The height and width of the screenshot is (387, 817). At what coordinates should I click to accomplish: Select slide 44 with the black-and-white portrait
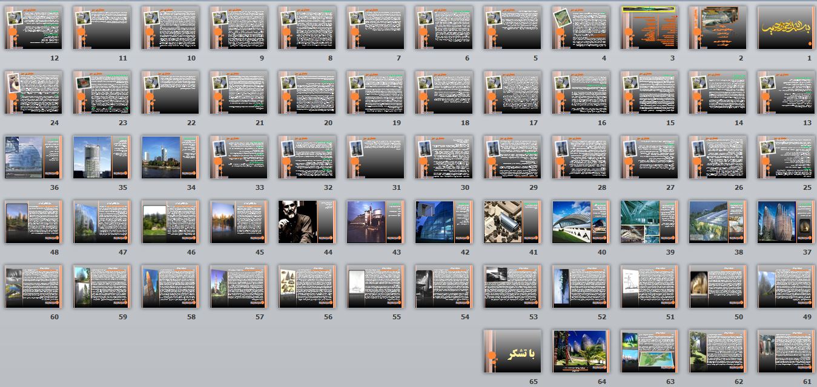pyautogui.click(x=307, y=222)
